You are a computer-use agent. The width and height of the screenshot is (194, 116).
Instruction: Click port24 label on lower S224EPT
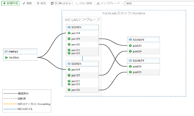click(137, 67)
